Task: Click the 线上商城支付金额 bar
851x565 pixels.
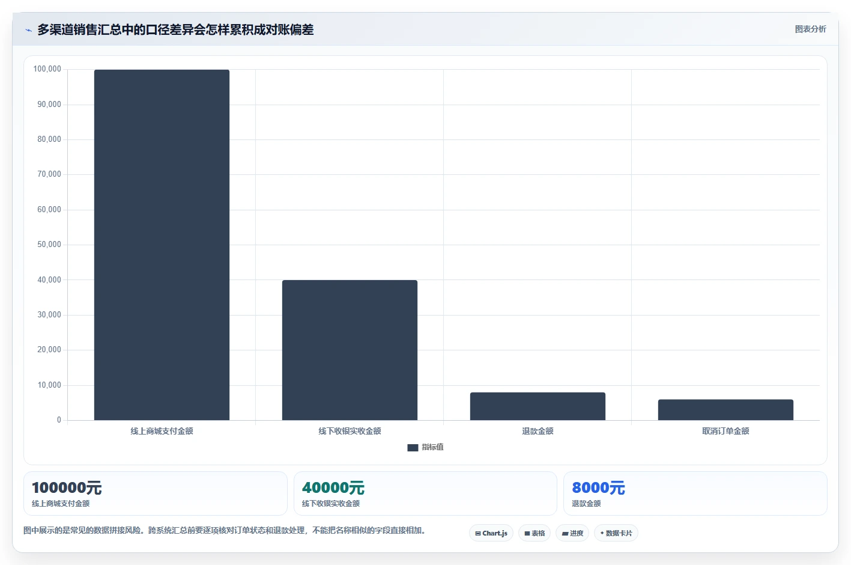Action: [162, 245]
